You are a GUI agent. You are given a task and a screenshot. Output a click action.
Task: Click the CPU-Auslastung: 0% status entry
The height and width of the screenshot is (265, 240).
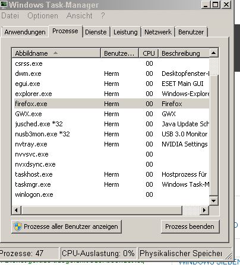99,253
